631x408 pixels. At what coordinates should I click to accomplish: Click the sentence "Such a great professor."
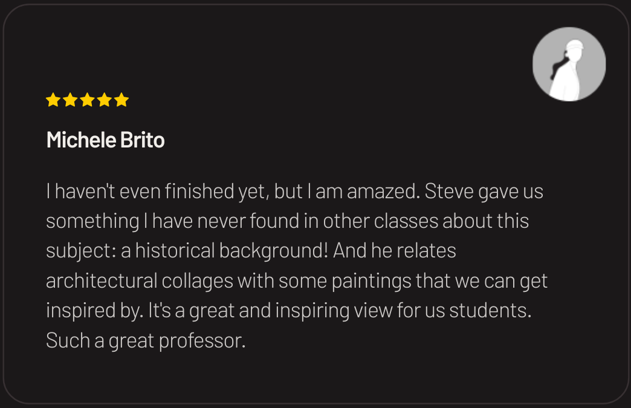(146, 341)
